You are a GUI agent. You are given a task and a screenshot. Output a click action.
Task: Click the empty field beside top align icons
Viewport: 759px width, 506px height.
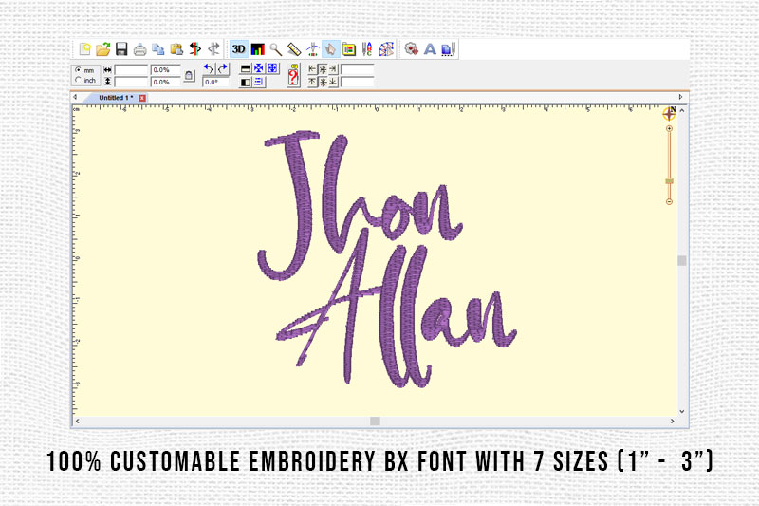click(x=358, y=69)
